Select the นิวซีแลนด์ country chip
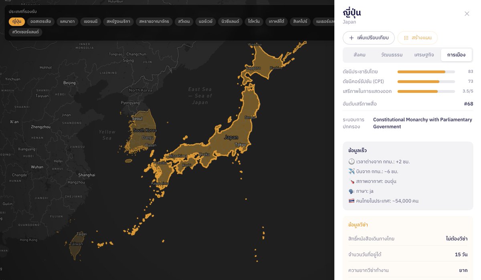This screenshot has width=481, height=280. 230,22
